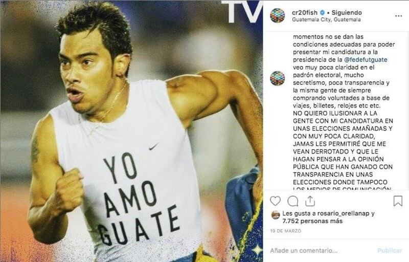Follow the @fedefutguate mention link
Viewport: 409px width, 262px height.
[x=366, y=60]
